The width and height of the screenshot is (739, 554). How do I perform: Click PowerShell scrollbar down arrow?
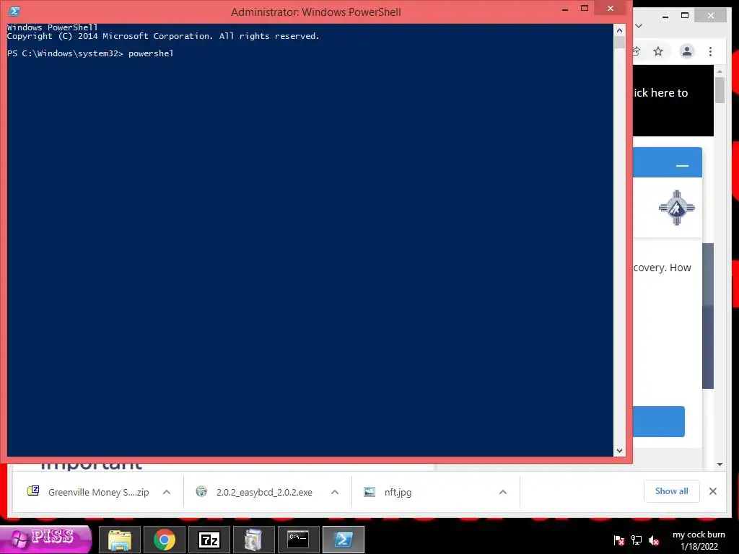point(619,451)
